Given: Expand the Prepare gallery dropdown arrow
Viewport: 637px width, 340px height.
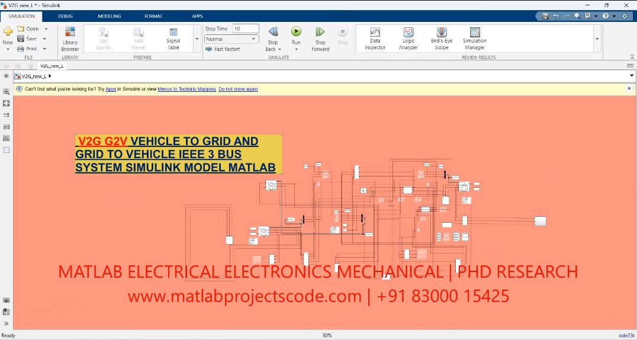Looking at the screenshot, I should coord(197,39).
